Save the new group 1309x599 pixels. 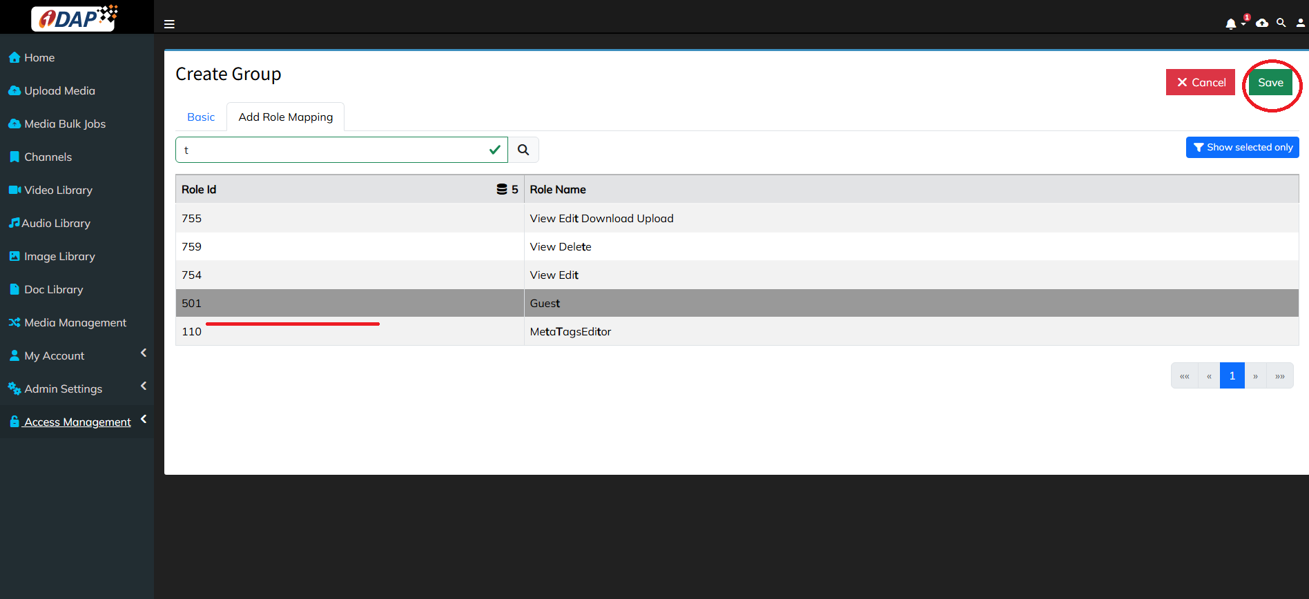pos(1270,83)
